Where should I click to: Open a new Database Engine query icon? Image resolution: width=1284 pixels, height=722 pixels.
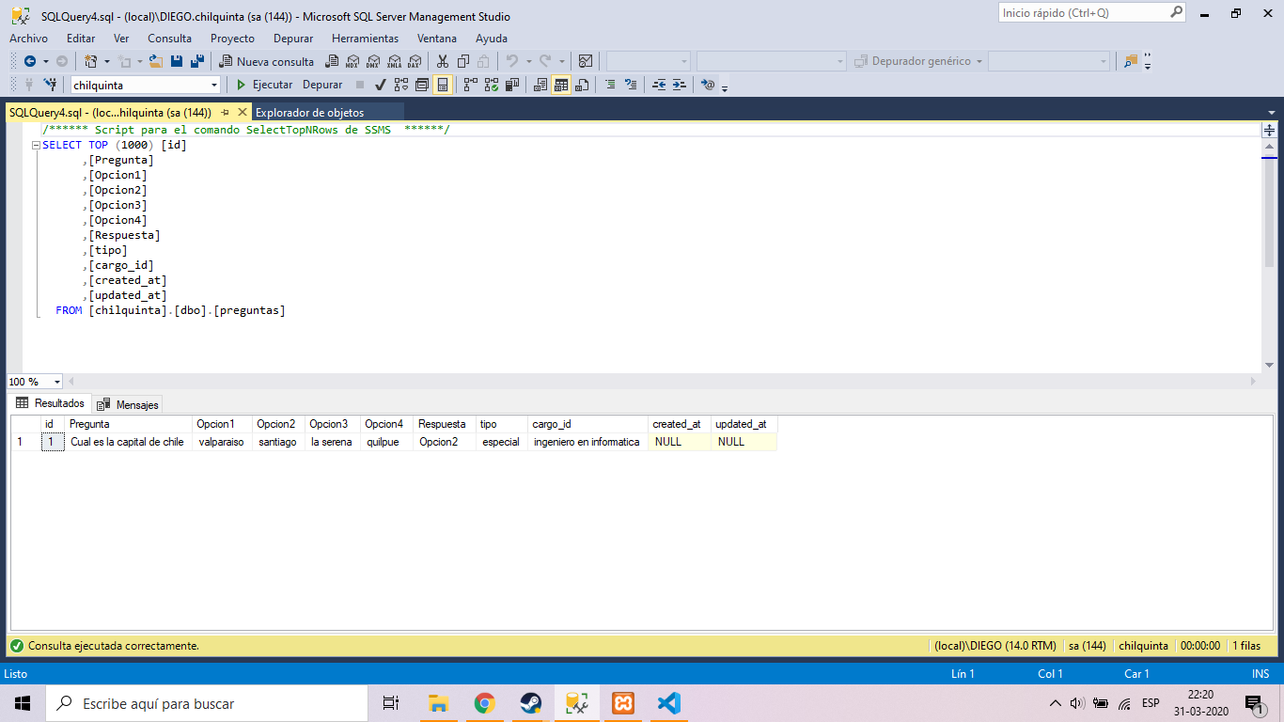[332, 61]
